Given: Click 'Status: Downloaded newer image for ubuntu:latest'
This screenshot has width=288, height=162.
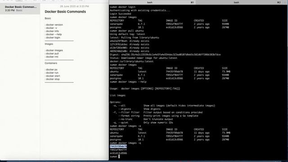Looking at the screenshot, I should [144, 58].
